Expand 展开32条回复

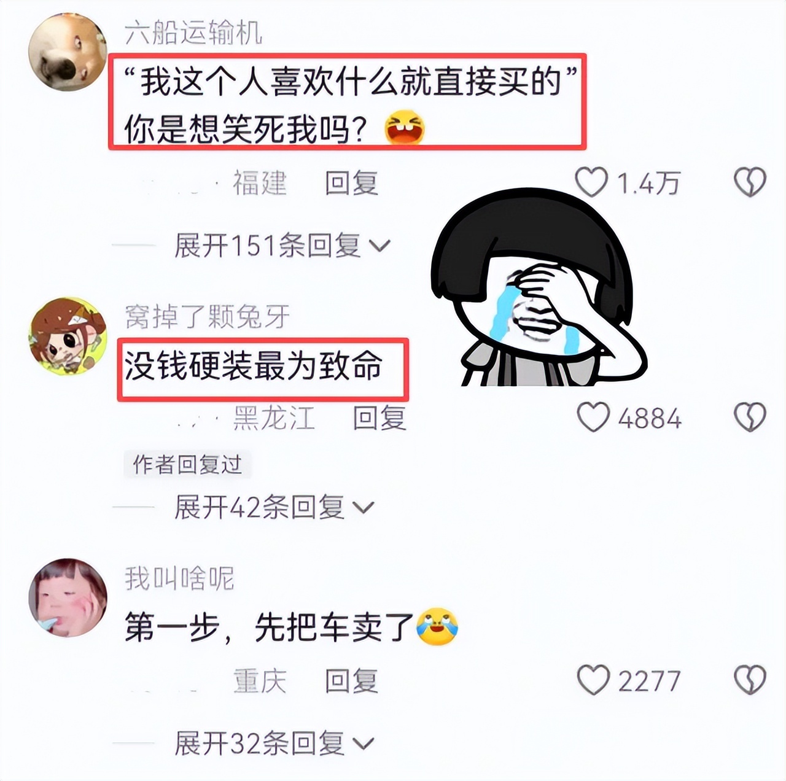pos(274,744)
